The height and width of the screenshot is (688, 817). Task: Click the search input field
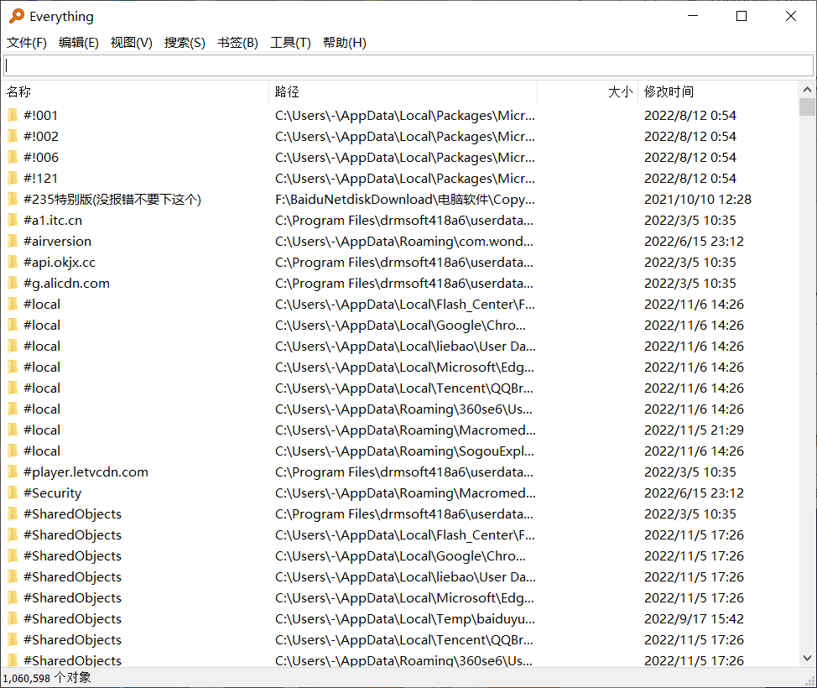(x=408, y=65)
